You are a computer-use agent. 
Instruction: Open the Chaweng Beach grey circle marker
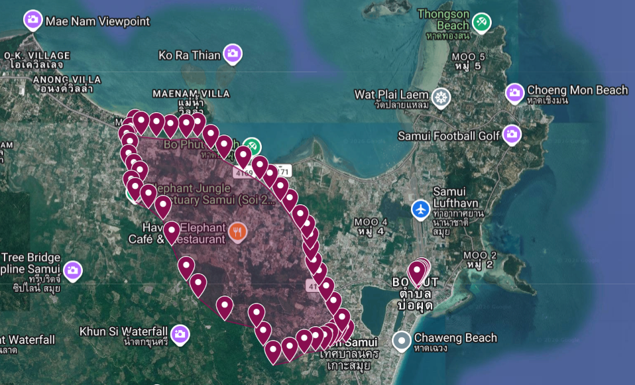pos(402,341)
